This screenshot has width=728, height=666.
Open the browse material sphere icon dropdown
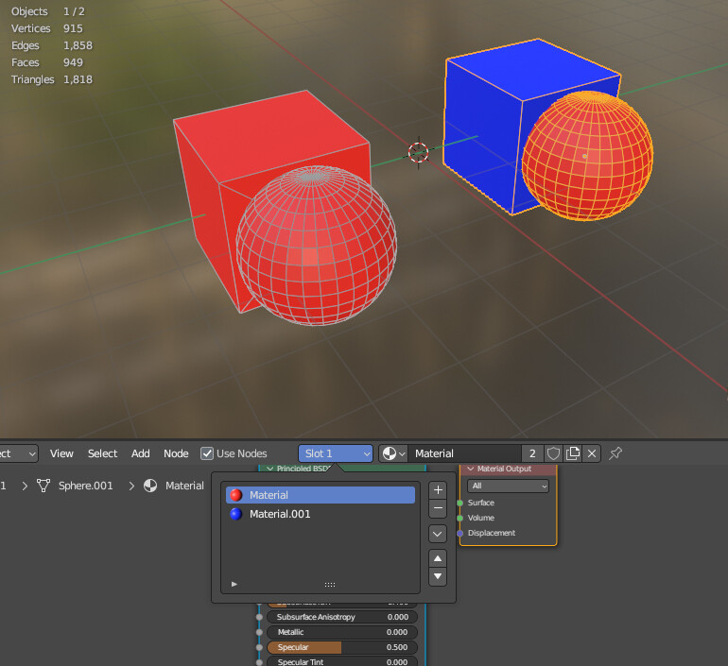[392, 453]
